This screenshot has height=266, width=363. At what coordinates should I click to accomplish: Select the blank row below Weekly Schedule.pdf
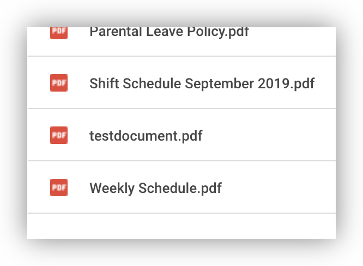tap(181, 226)
